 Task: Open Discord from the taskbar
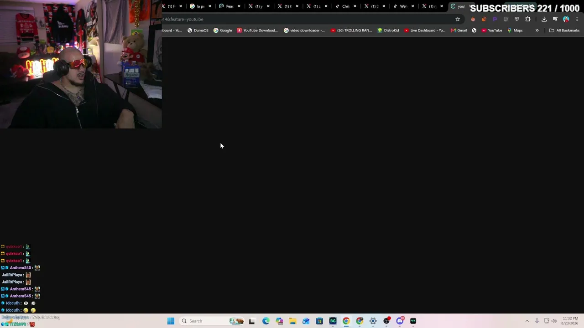(400, 321)
